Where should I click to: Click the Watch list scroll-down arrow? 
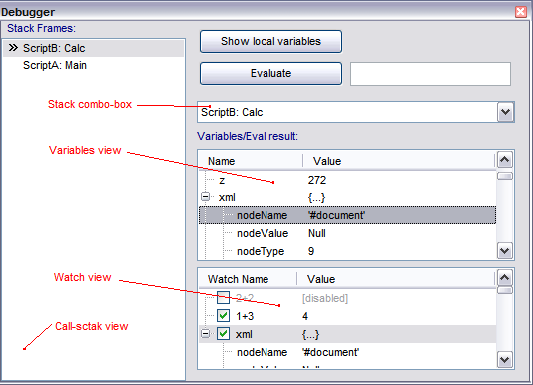pyautogui.click(x=505, y=359)
